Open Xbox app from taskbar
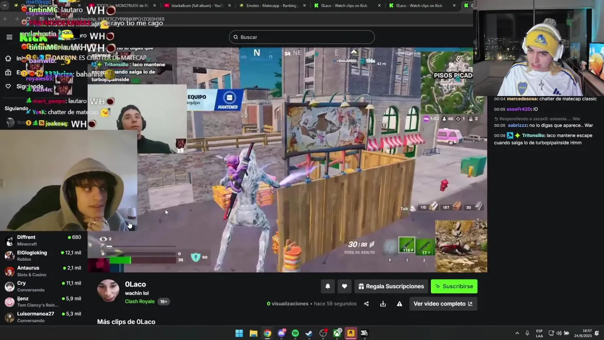 pyautogui.click(x=337, y=333)
